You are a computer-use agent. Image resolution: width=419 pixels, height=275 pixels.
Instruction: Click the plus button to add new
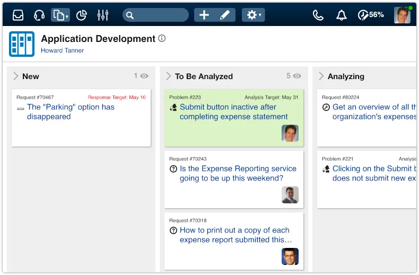tap(204, 15)
